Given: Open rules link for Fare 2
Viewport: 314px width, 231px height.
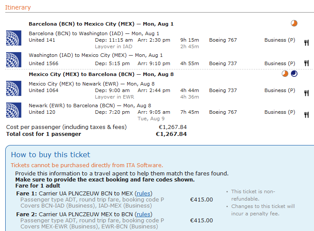Looking at the screenshot, I should tap(144, 214).
